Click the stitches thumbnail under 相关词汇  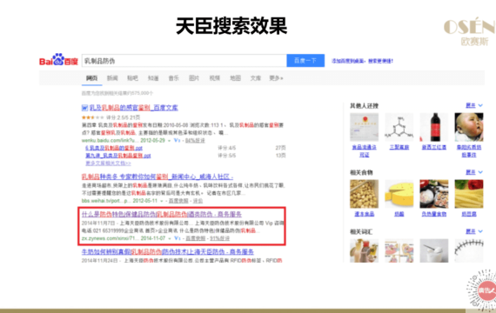click(x=469, y=250)
